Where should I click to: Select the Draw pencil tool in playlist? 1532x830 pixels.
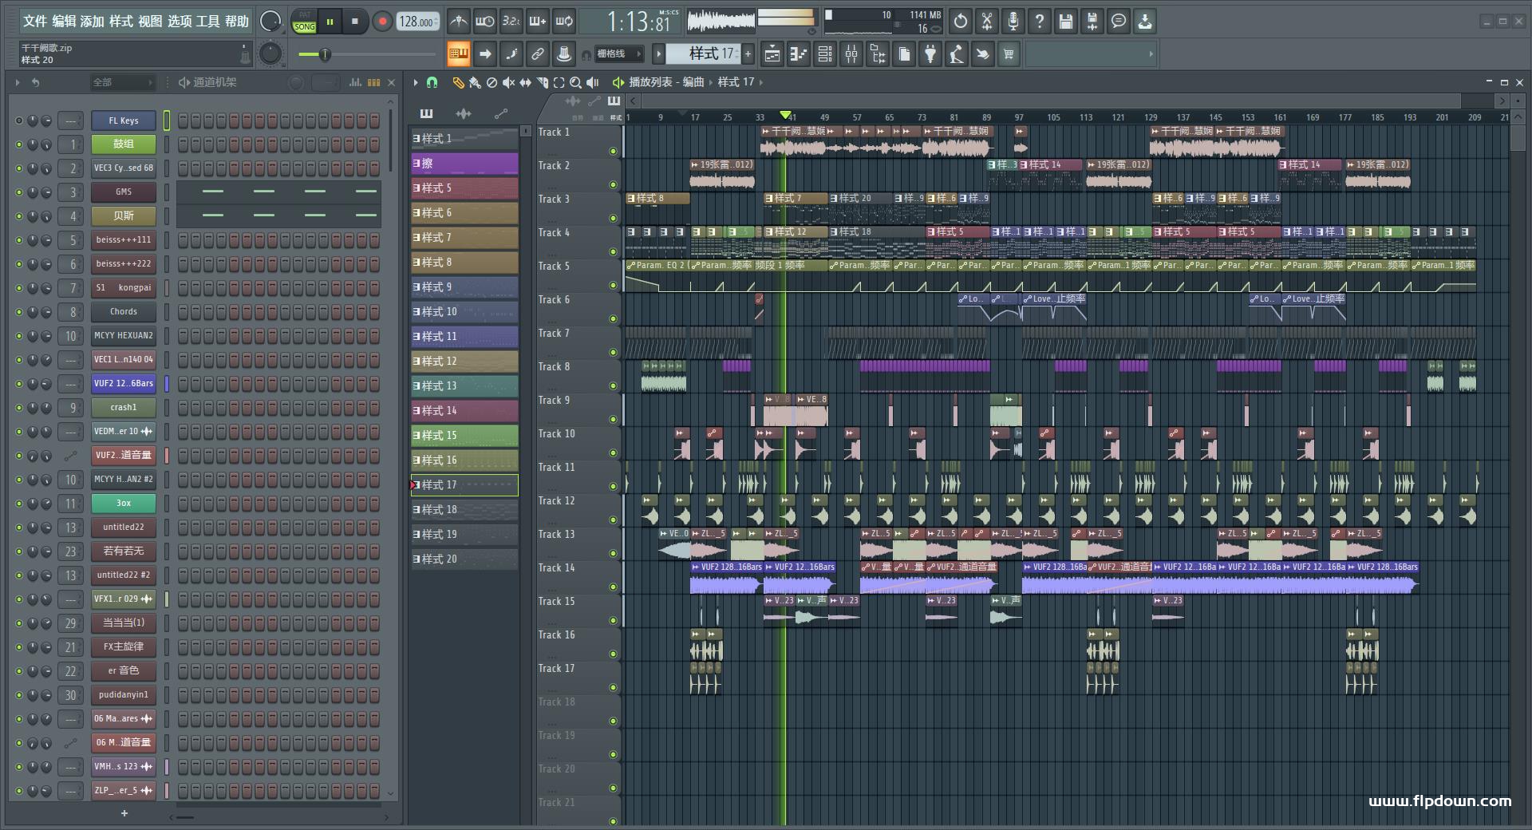458,82
